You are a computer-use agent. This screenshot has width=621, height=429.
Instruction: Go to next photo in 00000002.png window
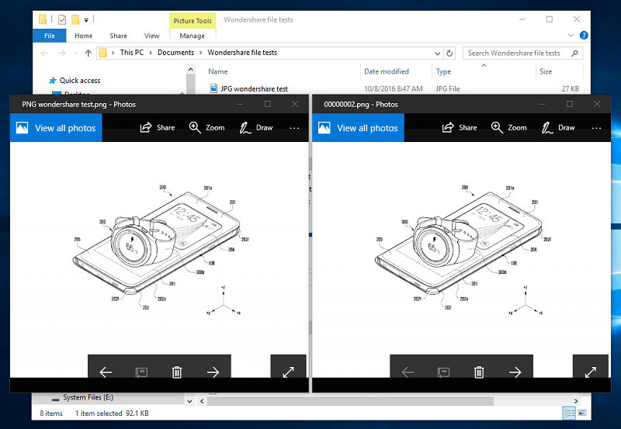[515, 372]
